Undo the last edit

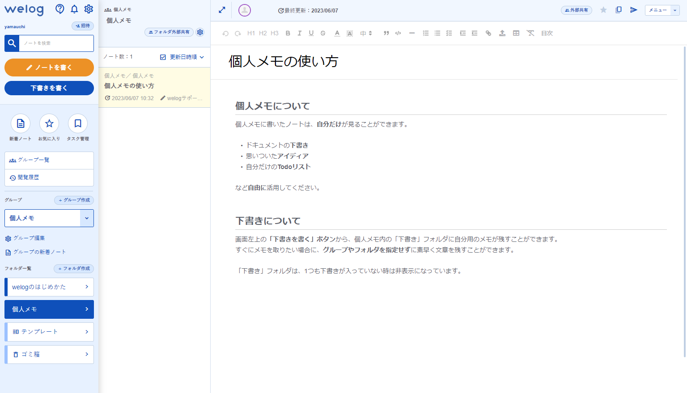225,34
